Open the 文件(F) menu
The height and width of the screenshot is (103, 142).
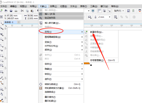4,6
